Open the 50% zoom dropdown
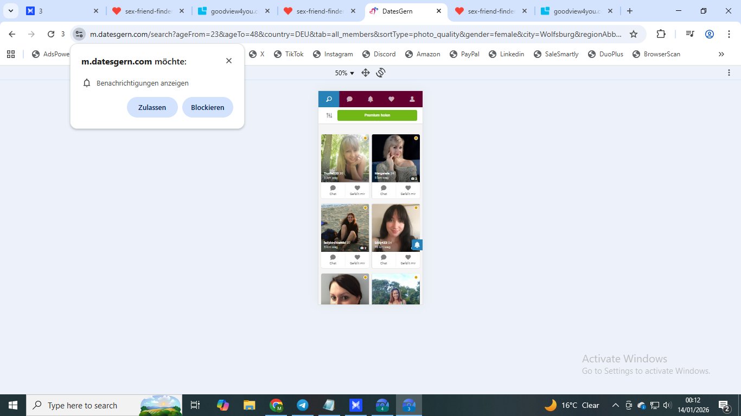This screenshot has height=416, width=741. pos(344,73)
